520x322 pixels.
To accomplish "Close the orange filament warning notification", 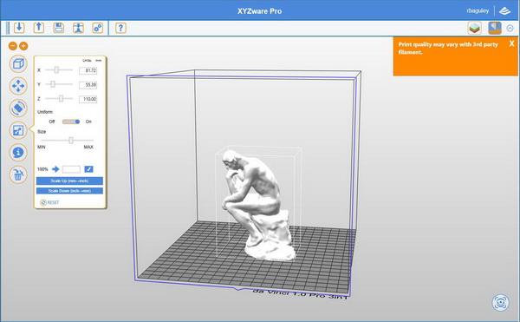I will (x=511, y=43).
